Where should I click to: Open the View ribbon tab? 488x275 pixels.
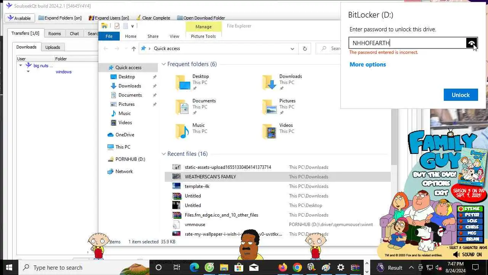click(x=174, y=36)
